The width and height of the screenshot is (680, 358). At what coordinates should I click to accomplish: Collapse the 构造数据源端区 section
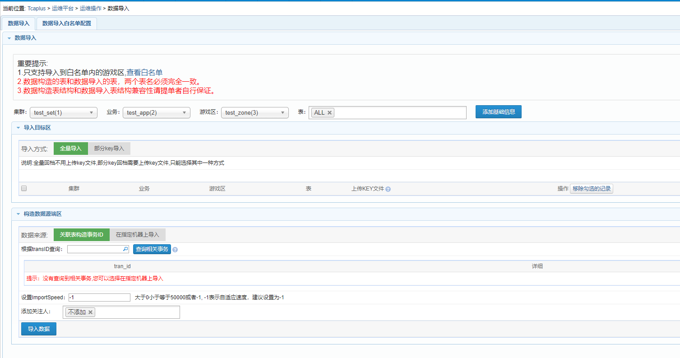tap(18, 214)
